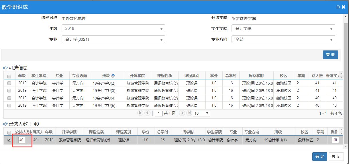Open the 学生学院 dropdown showing 会计学院

tap(283, 29)
